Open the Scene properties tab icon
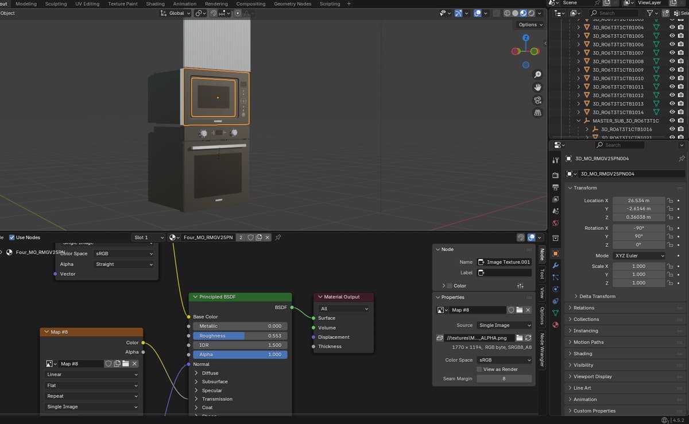Viewport: 689px width, 424px height. point(555,211)
